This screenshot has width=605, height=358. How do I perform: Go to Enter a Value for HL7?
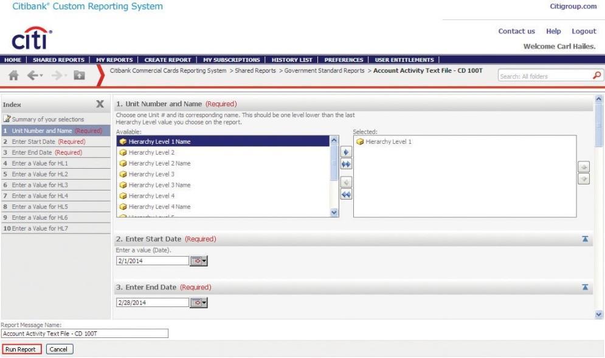(56, 228)
